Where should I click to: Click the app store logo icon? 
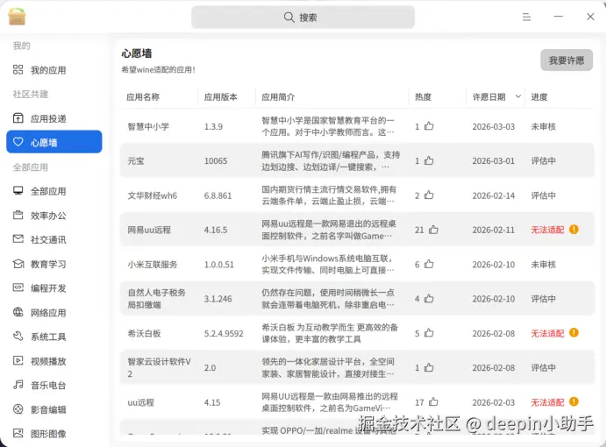click(x=17, y=17)
